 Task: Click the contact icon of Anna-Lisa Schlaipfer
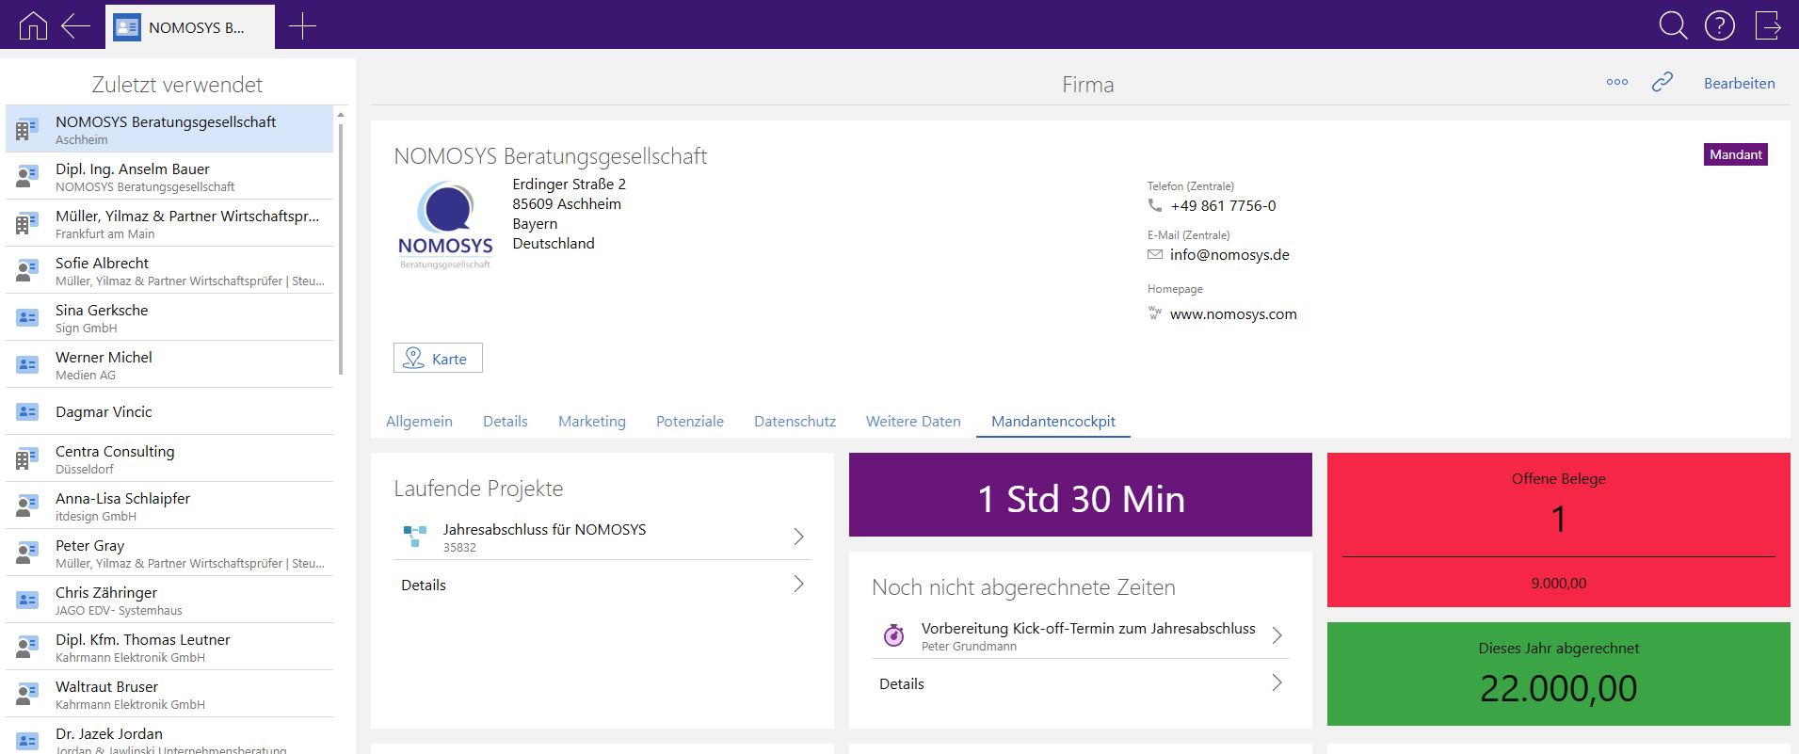pos(27,505)
